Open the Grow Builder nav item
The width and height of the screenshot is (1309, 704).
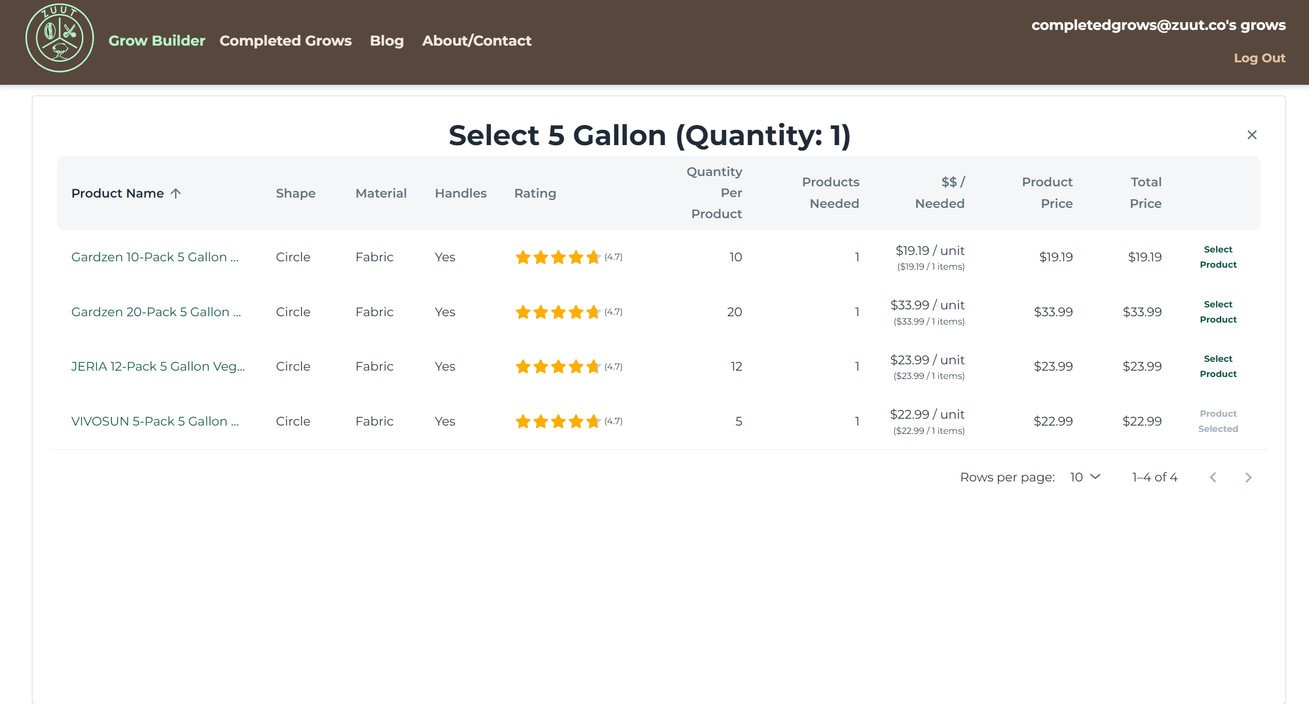click(156, 41)
